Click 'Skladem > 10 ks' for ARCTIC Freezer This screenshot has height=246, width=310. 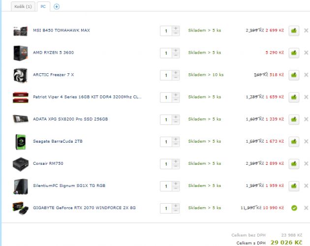click(206, 75)
